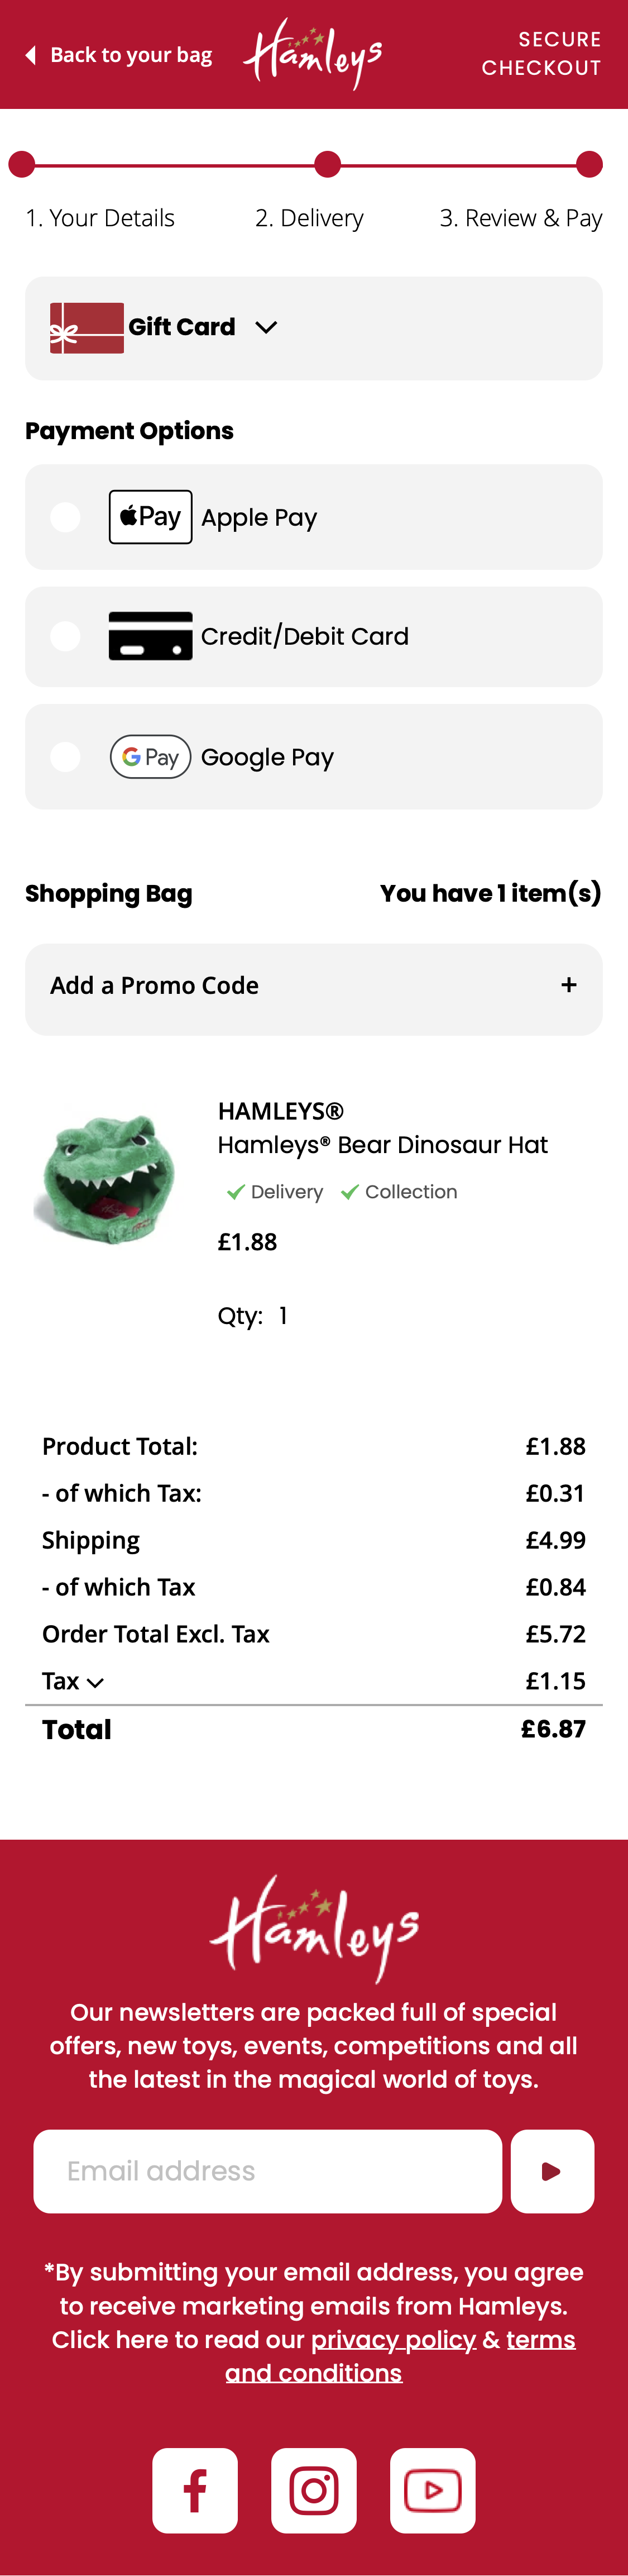Expand the Gift Card section

pyautogui.click(x=266, y=327)
